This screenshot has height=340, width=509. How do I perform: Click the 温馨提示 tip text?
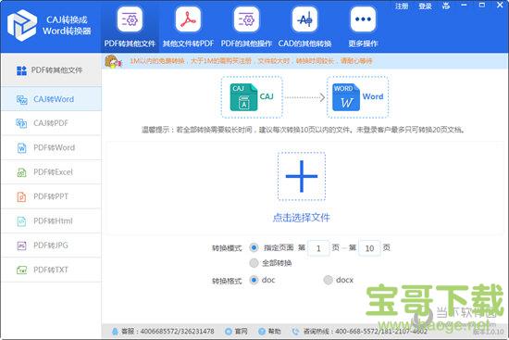tap(304, 130)
